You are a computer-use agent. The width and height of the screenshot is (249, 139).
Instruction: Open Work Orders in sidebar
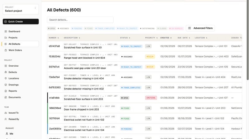[21, 50]
